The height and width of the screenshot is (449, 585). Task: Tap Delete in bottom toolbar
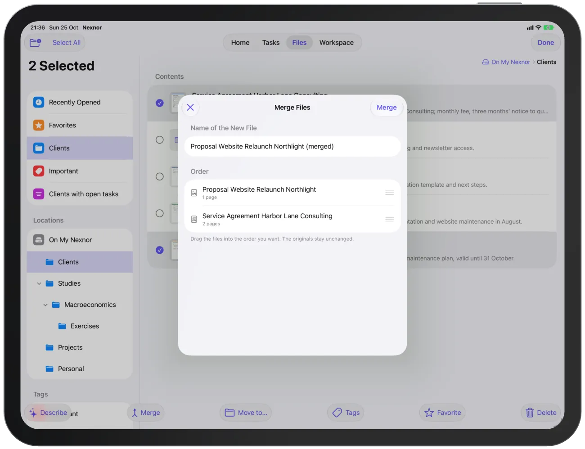click(541, 413)
